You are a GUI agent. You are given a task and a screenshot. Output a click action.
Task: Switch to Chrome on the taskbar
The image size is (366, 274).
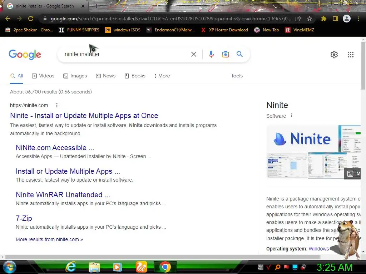click(165, 267)
